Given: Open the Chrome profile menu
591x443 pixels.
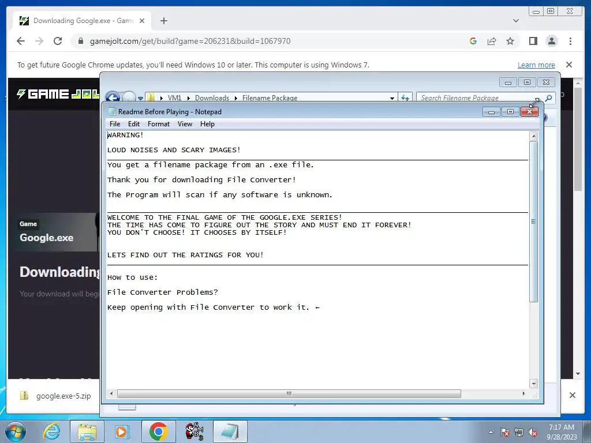Looking at the screenshot, I should point(552,41).
